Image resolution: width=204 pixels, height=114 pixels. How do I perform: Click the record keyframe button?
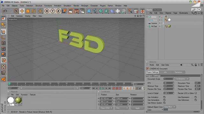point(114,88)
